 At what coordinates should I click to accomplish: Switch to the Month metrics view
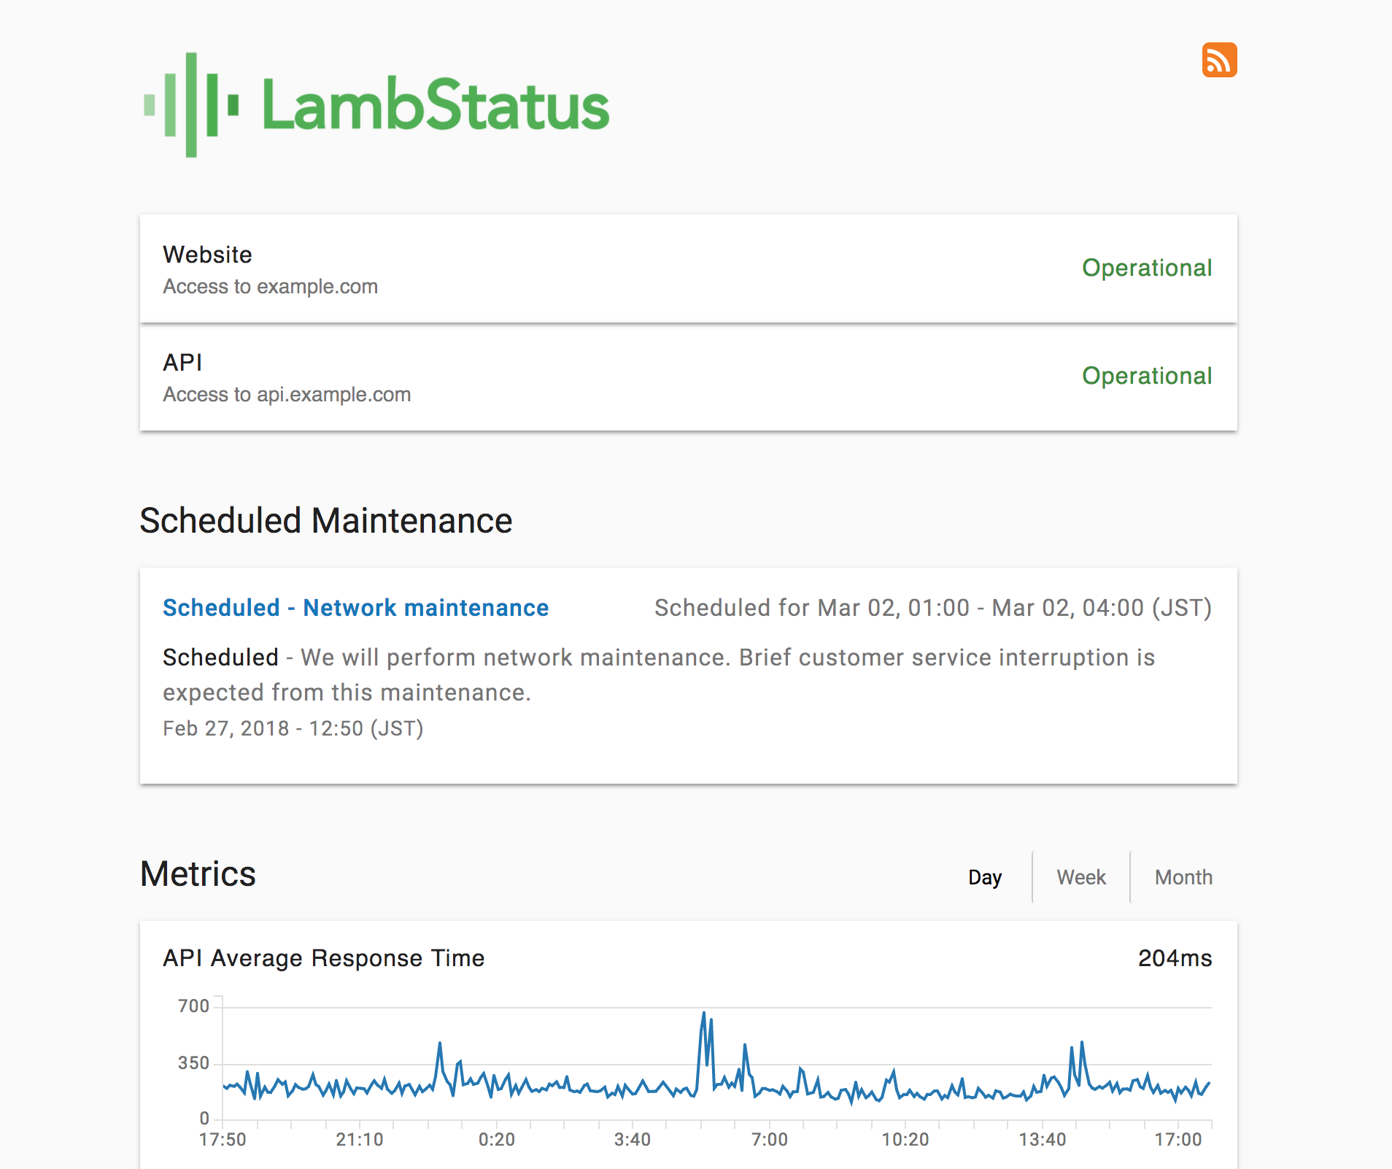coord(1183,876)
